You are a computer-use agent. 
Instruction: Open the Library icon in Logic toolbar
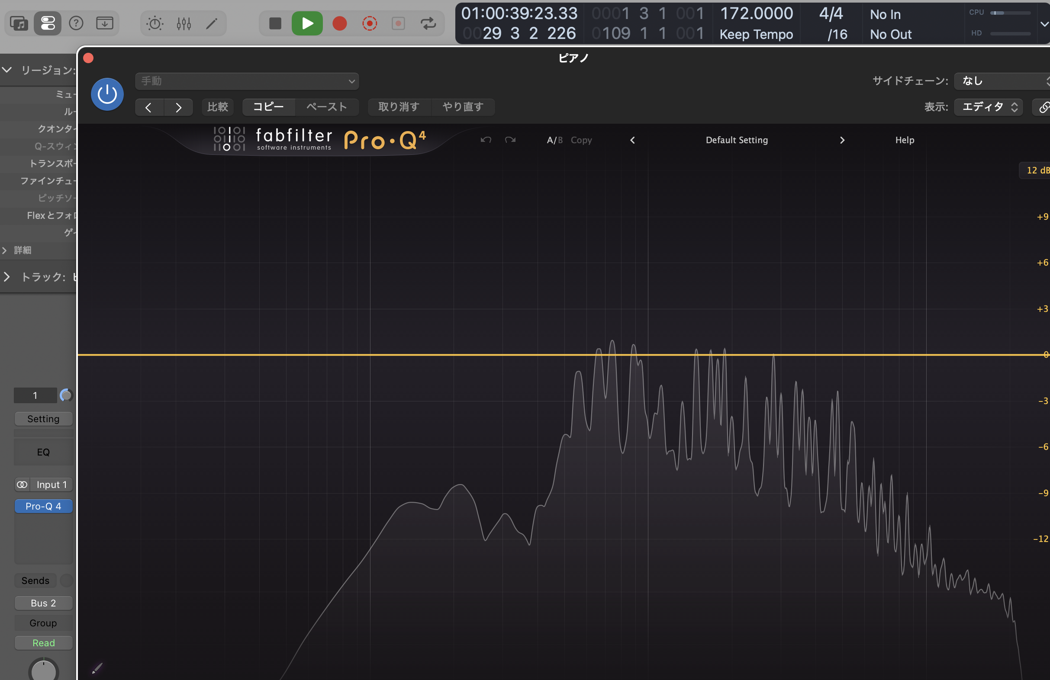click(19, 23)
